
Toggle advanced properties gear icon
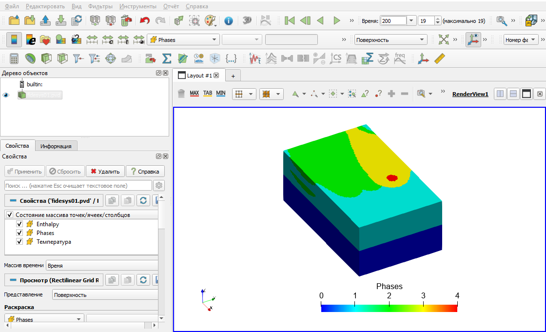click(159, 185)
